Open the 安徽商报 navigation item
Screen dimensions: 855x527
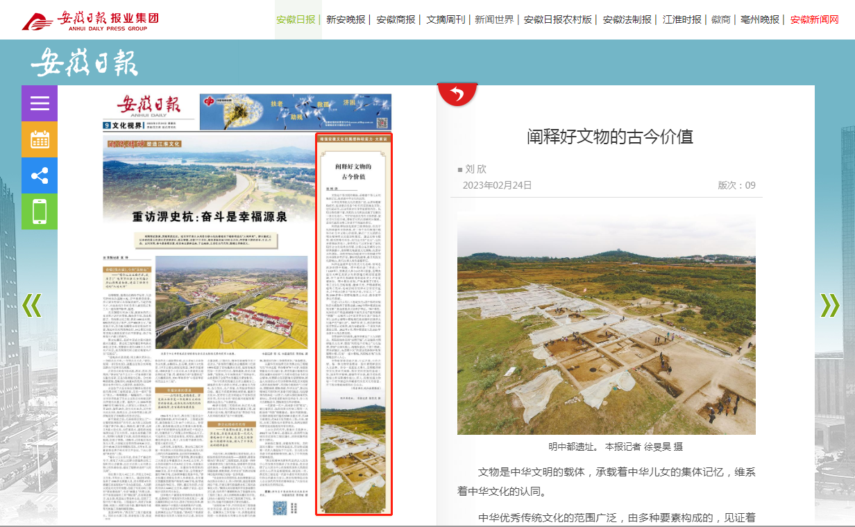click(x=396, y=19)
